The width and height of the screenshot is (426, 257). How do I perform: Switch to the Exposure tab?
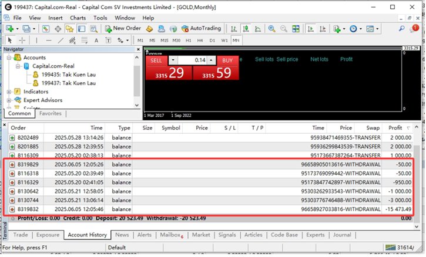48,235
